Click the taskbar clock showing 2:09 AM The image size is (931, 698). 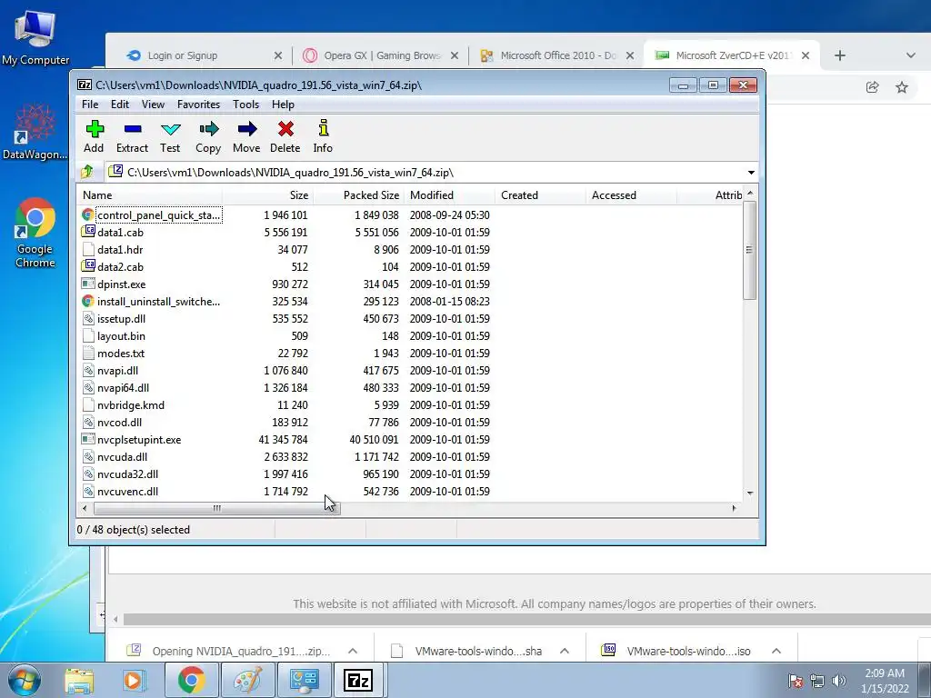point(884,681)
